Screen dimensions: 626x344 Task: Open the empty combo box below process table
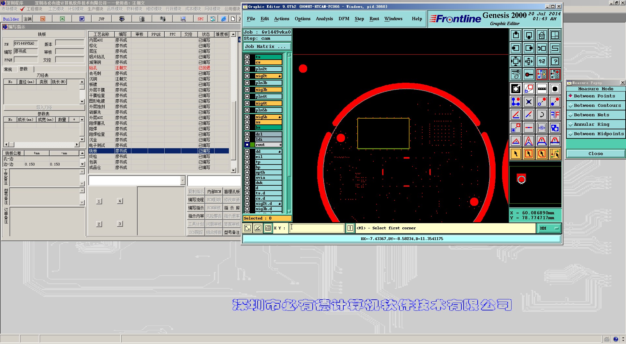pos(137,180)
